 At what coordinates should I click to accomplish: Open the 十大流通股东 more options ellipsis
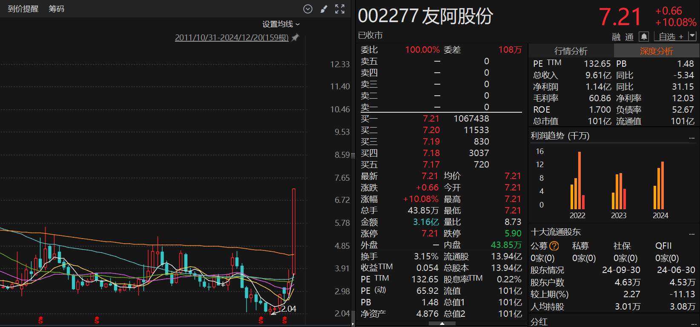point(692,233)
